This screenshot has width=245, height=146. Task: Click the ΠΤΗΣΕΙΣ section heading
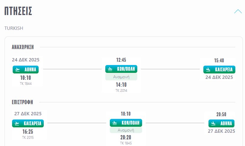click(18, 11)
